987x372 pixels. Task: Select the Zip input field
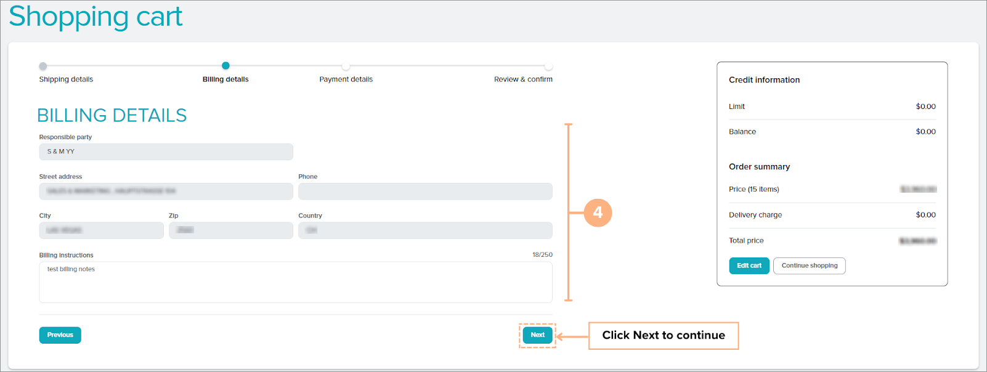[230, 230]
